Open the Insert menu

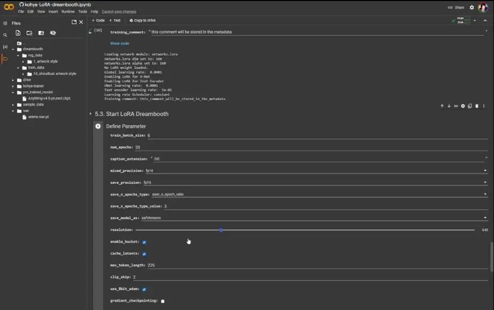click(x=53, y=12)
